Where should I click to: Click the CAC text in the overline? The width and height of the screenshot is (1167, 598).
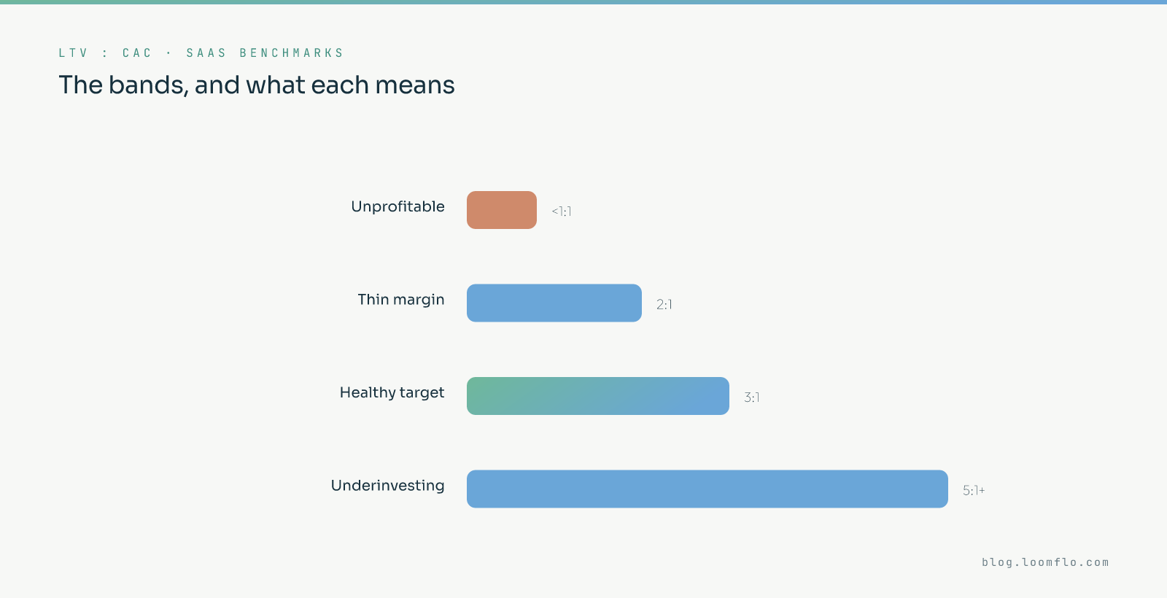tap(137, 53)
